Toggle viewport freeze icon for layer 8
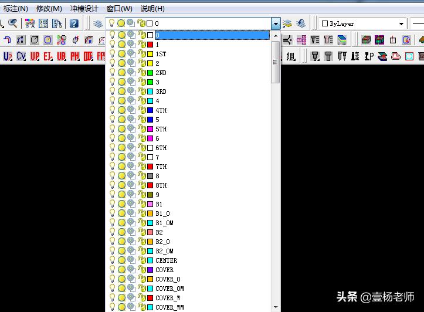The height and width of the screenshot is (312, 424). (x=131, y=175)
